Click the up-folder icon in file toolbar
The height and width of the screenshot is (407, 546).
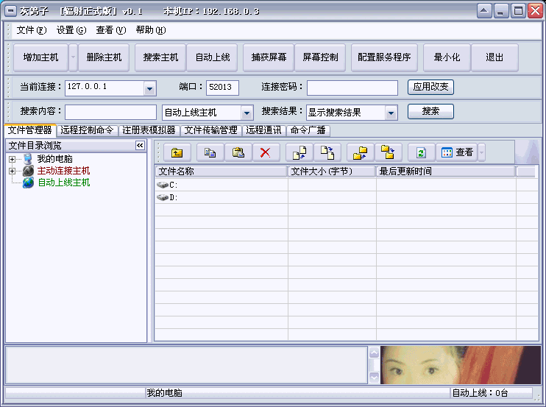coord(177,152)
